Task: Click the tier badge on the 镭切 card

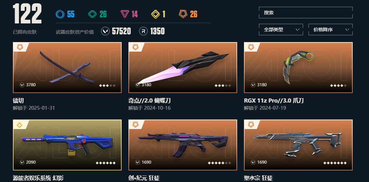Action: pyautogui.click(x=20, y=47)
